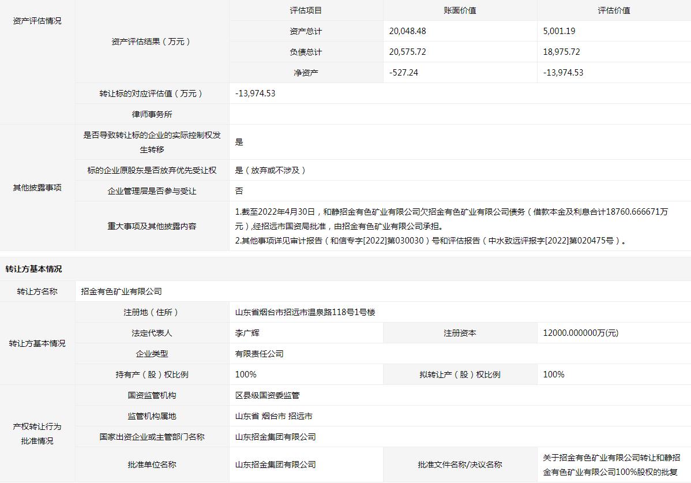Click the 是 value for control transfer
Image resolution: width=691 pixels, height=483 pixels.
[239, 142]
